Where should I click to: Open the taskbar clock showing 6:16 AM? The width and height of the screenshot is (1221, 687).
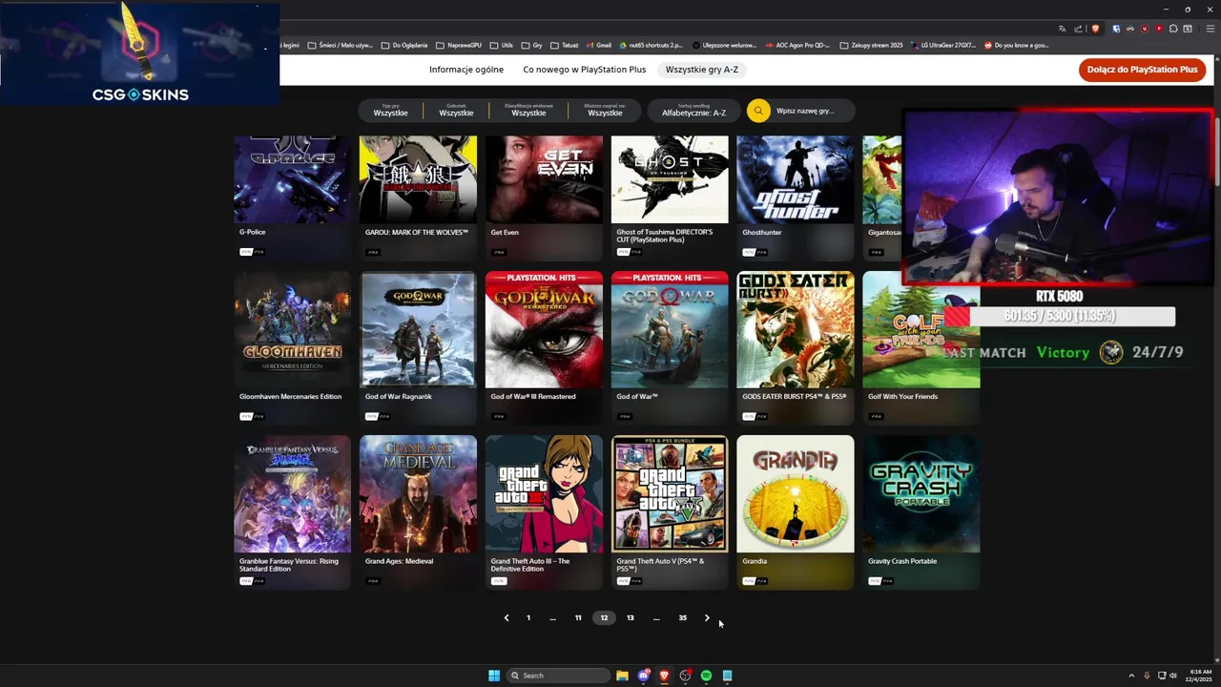coord(1200,676)
